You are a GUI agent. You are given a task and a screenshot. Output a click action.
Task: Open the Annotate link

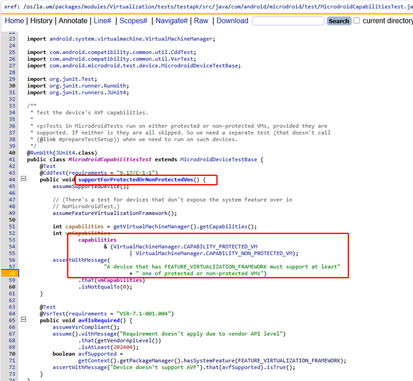click(73, 21)
